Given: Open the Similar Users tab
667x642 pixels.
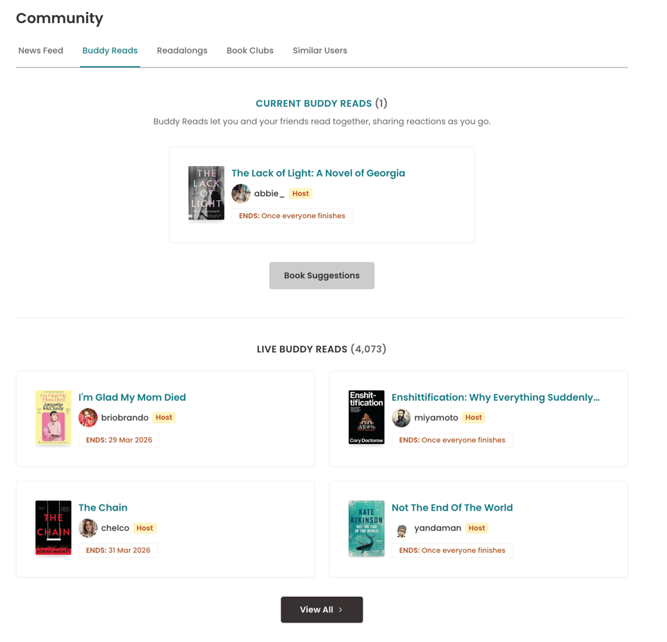Looking at the screenshot, I should point(320,50).
